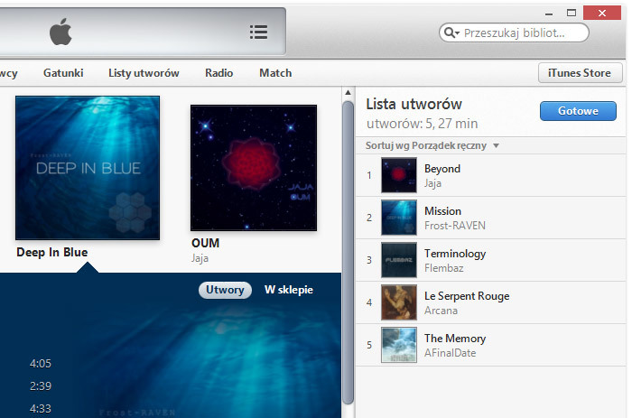632x418 pixels.
Task: Click the album view vertical scrollbar thumb
Action: (348, 252)
